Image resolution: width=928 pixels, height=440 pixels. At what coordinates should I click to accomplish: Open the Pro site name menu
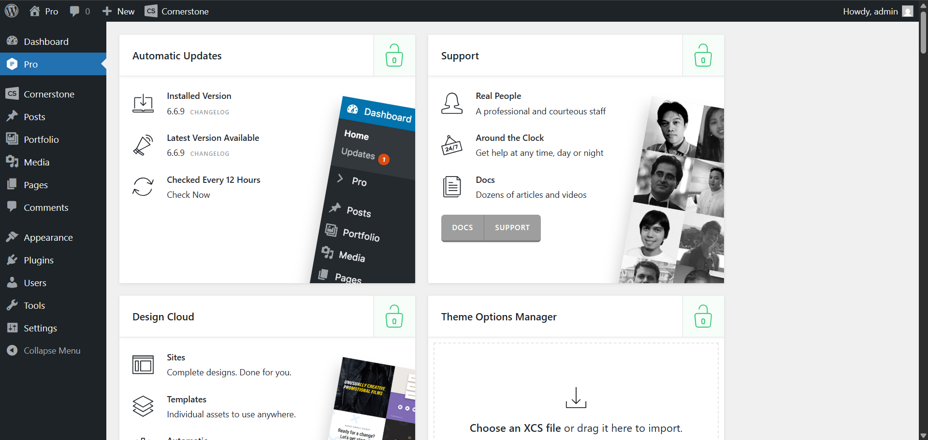(x=44, y=11)
